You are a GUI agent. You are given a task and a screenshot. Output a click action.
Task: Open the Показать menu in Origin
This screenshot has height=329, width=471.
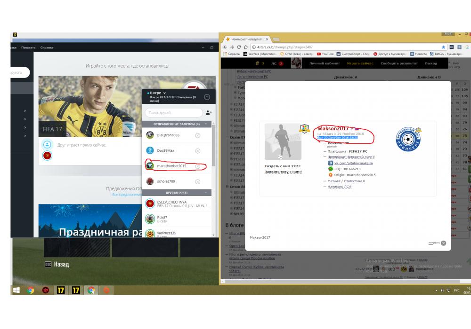28,47
